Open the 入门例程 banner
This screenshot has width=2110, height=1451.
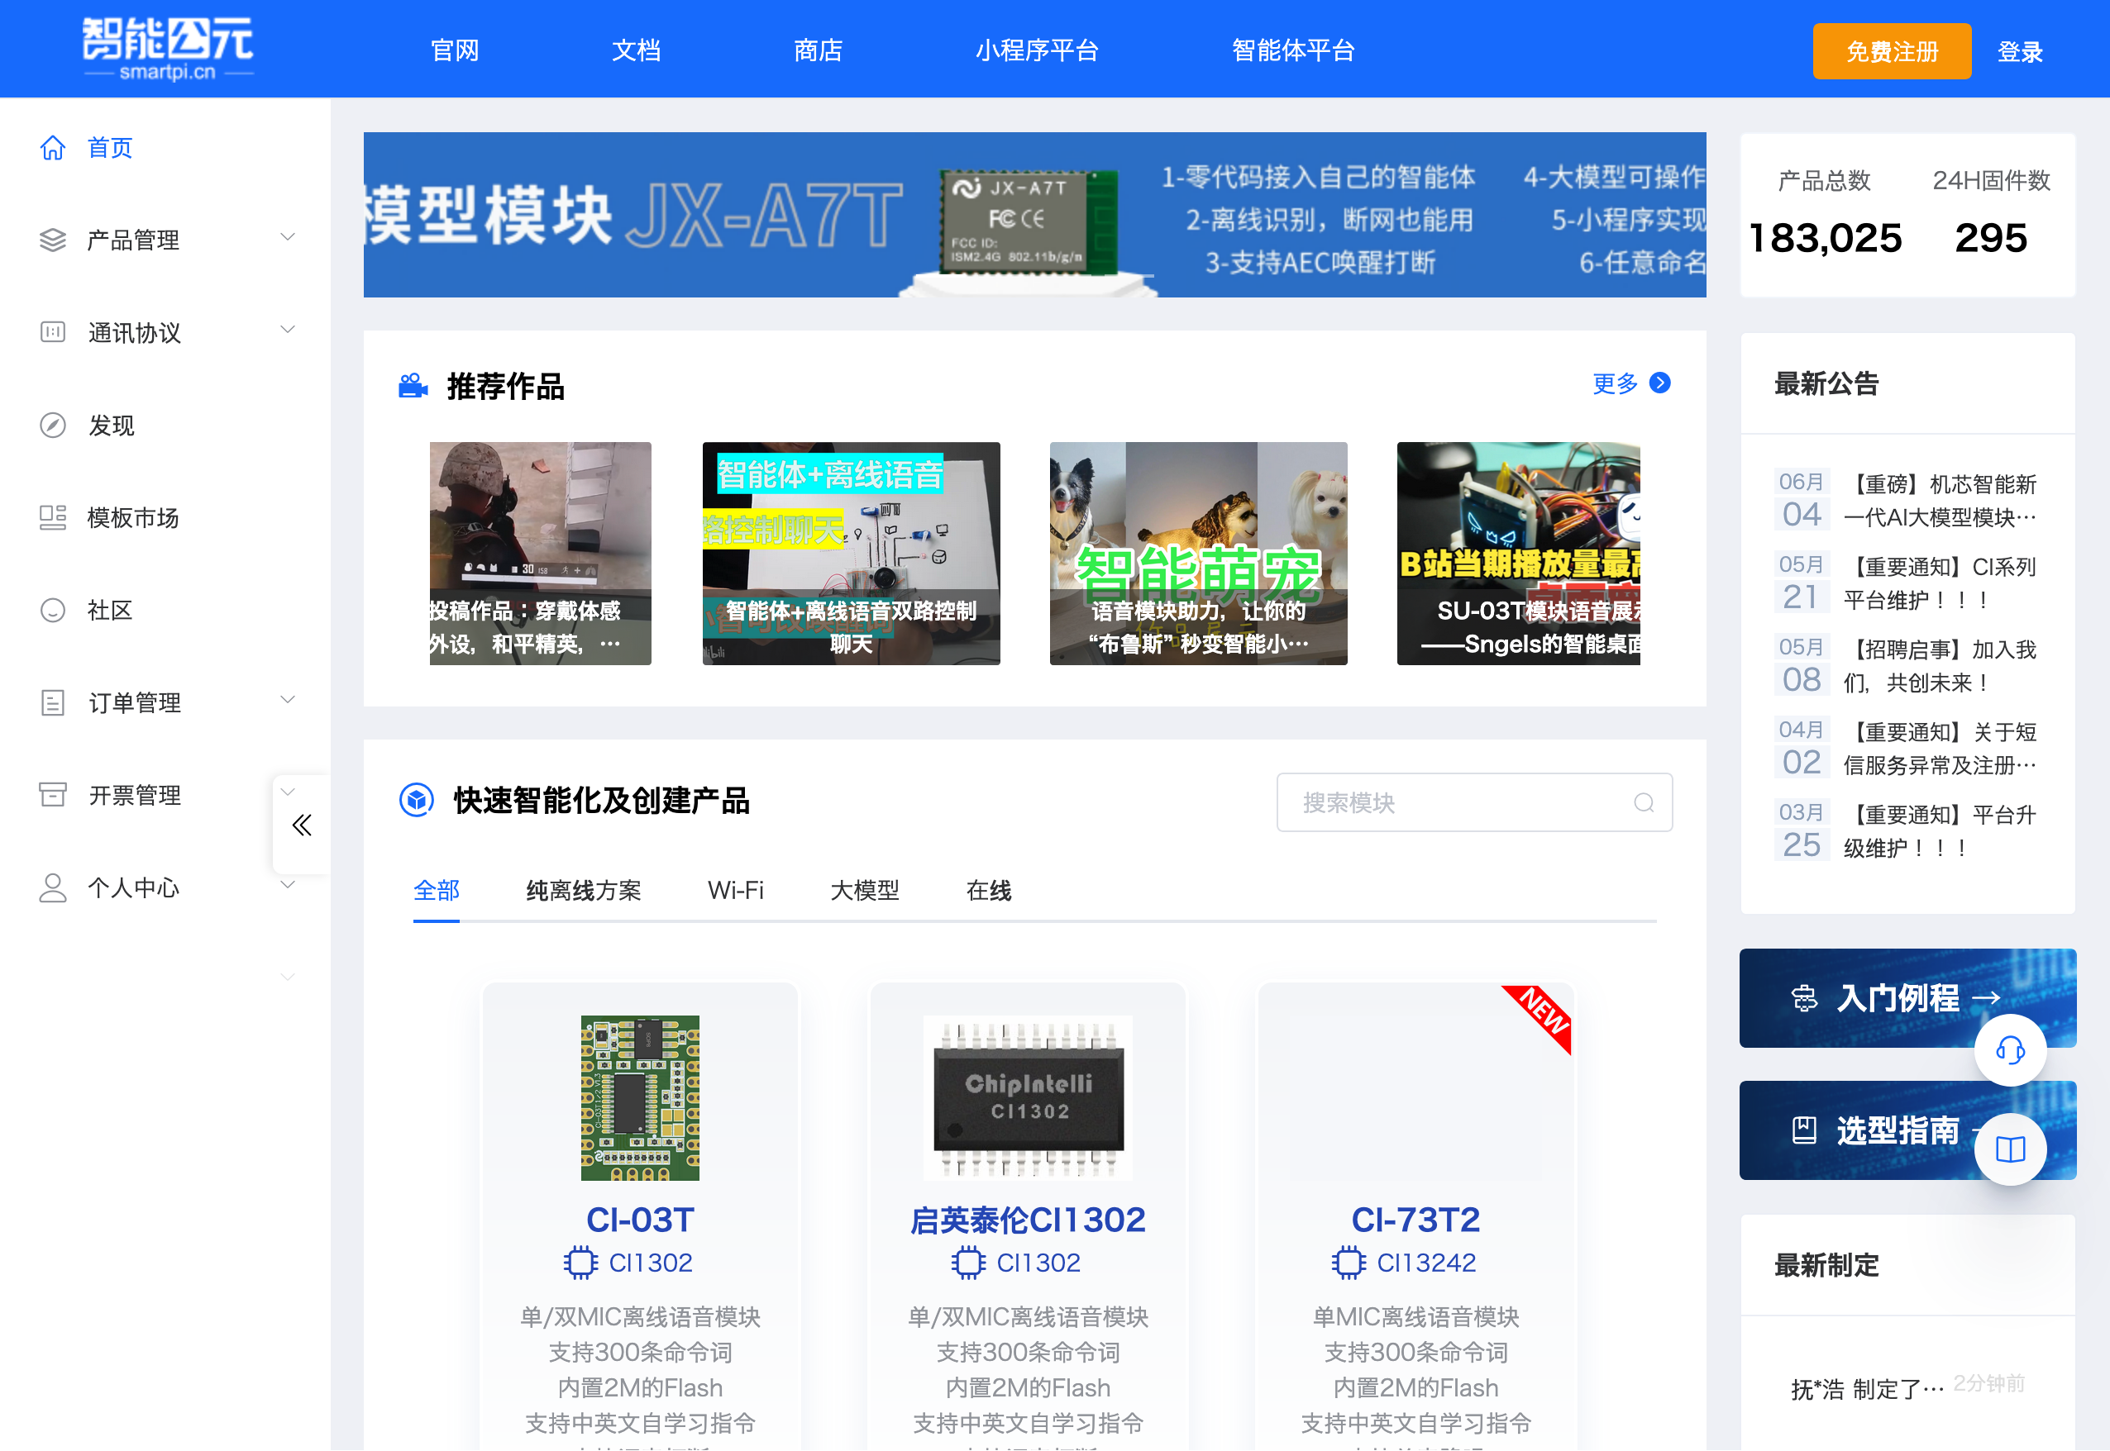(x=1907, y=998)
